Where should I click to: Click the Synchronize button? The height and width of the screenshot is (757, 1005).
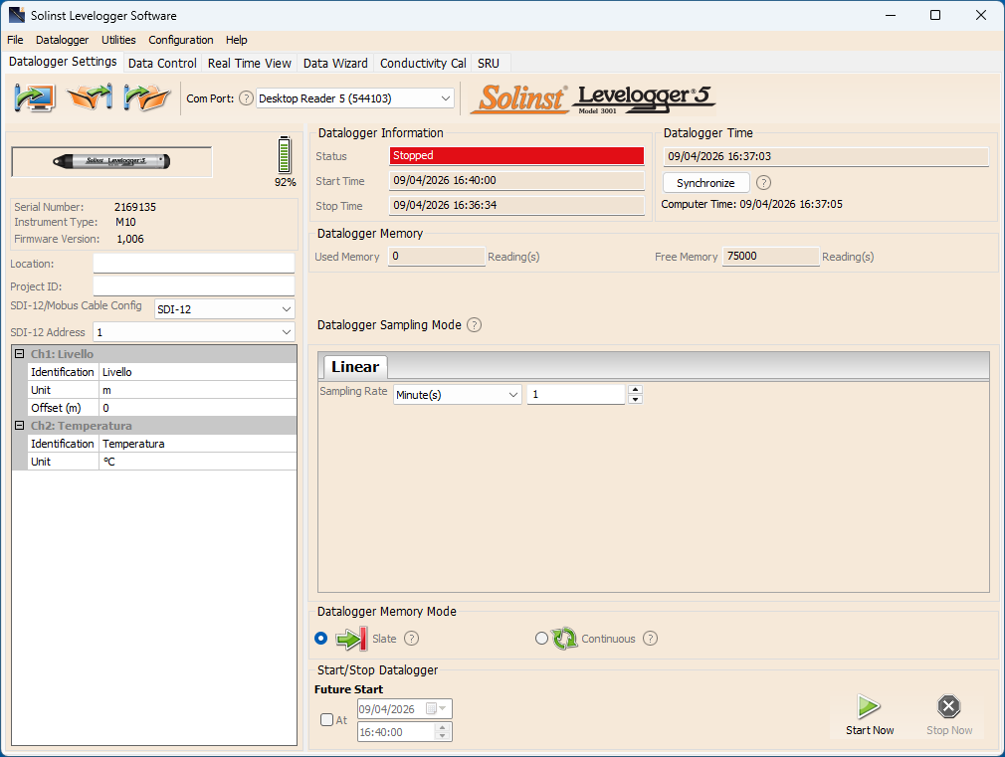click(705, 182)
